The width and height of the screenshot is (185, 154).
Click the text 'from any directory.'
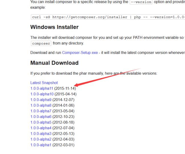click(x=68, y=43)
